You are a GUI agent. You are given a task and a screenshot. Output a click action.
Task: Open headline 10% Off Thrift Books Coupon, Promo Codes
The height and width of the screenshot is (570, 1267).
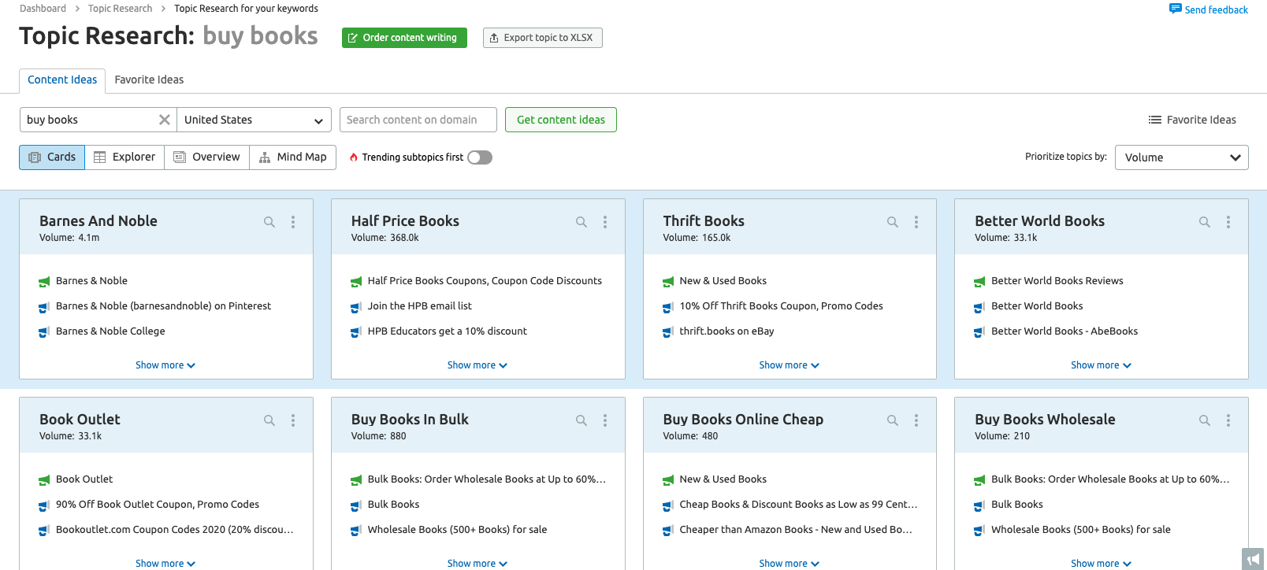pyautogui.click(x=781, y=306)
